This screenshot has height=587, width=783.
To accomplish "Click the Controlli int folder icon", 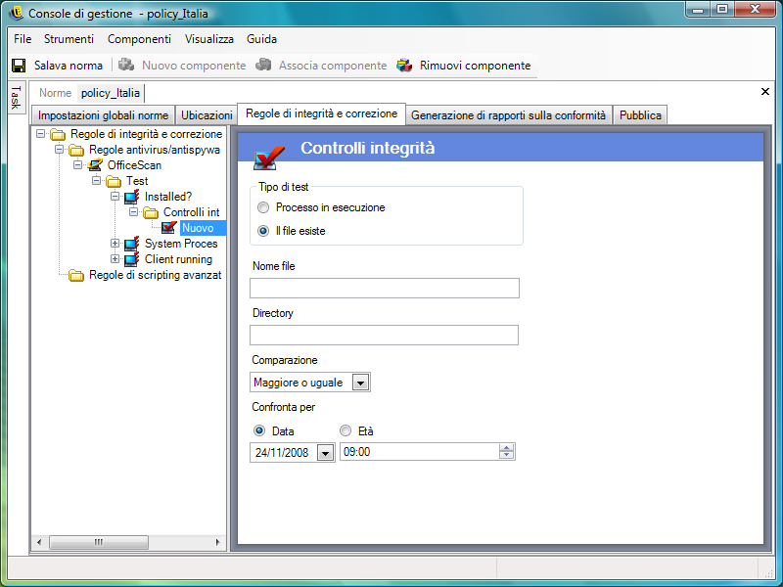I will coord(151,212).
